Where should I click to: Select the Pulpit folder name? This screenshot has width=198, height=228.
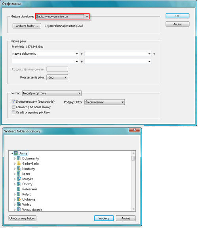27,194
